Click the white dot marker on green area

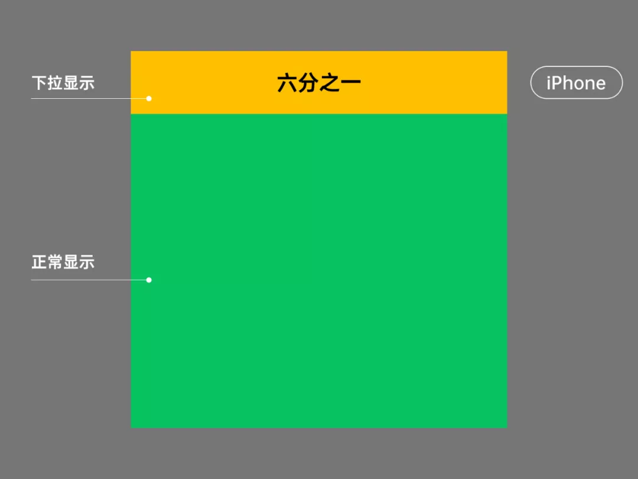click(149, 280)
